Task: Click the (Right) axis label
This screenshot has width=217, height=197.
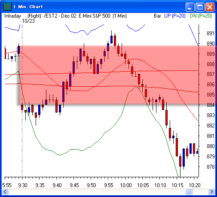Action: pyautogui.click(x=34, y=16)
